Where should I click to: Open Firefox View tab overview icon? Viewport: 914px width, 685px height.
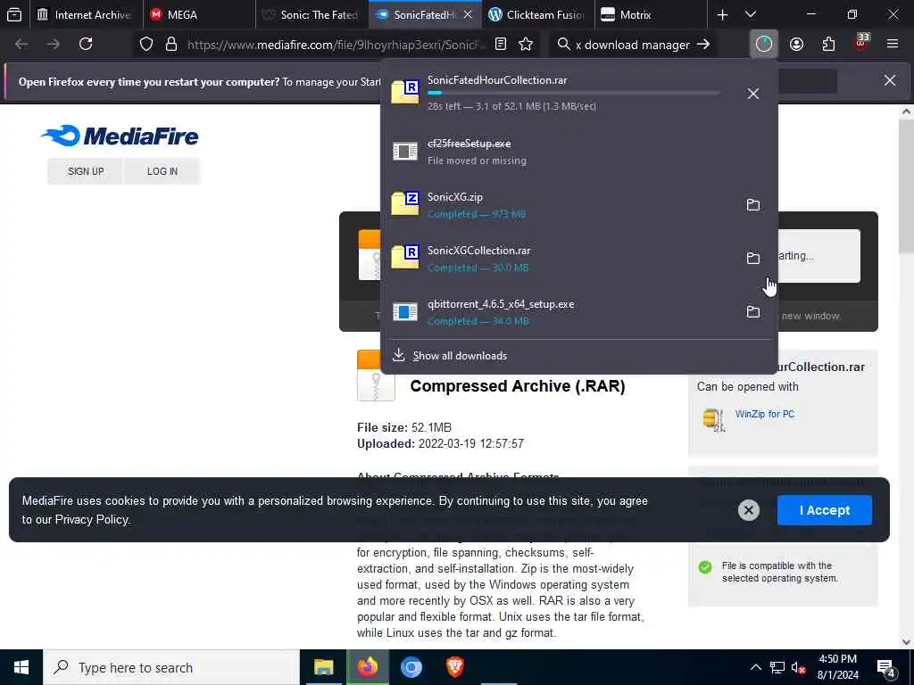click(14, 14)
